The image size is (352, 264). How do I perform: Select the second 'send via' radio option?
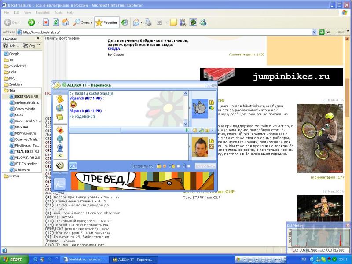coord(177,166)
